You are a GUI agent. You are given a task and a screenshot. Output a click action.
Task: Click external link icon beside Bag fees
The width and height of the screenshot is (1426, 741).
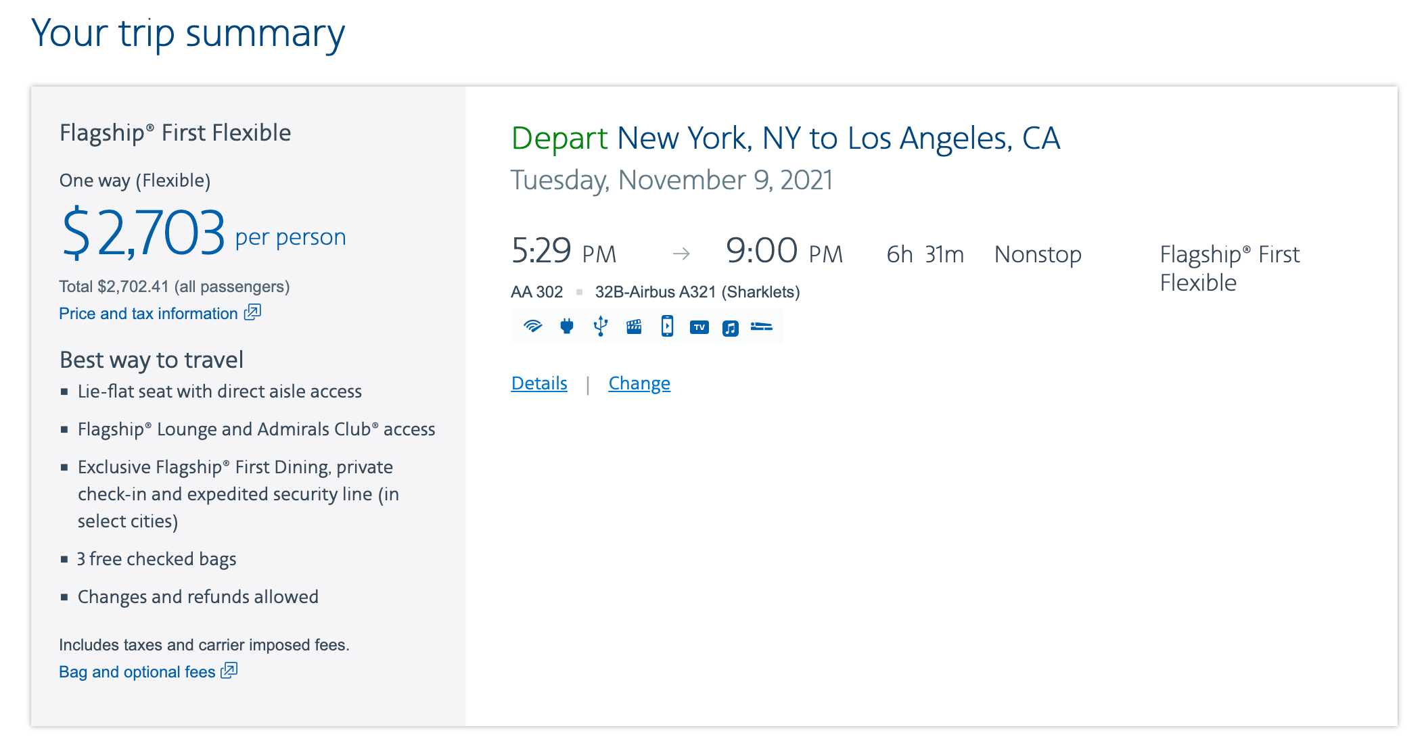pyautogui.click(x=229, y=670)
